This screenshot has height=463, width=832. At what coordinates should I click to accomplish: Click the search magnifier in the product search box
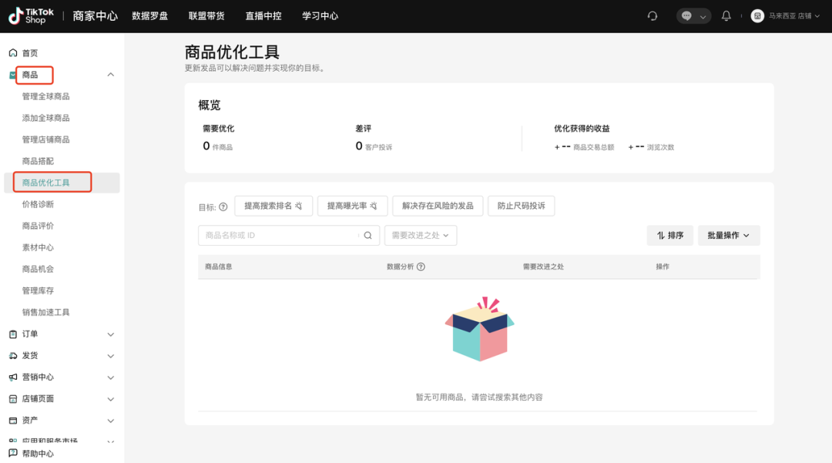[367, 235]
